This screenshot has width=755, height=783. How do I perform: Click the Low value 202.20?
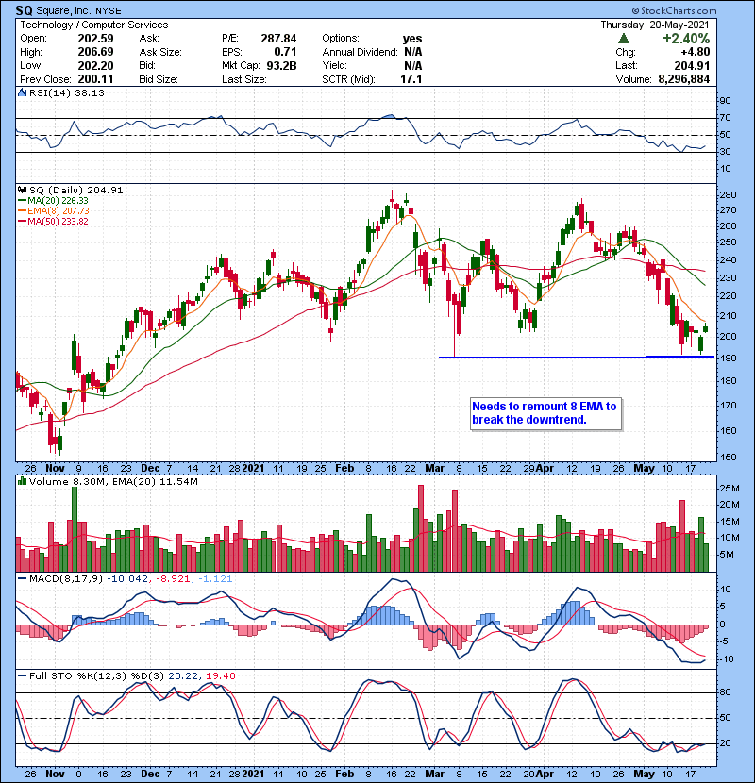click(x=95, y=65)
